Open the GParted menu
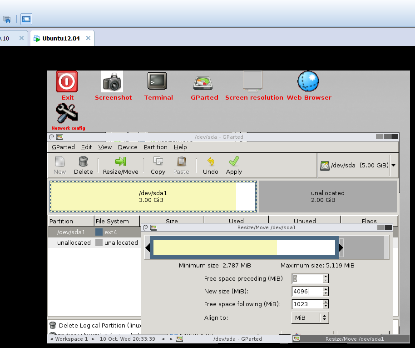The image size is (415, 348). coord(63,147)
